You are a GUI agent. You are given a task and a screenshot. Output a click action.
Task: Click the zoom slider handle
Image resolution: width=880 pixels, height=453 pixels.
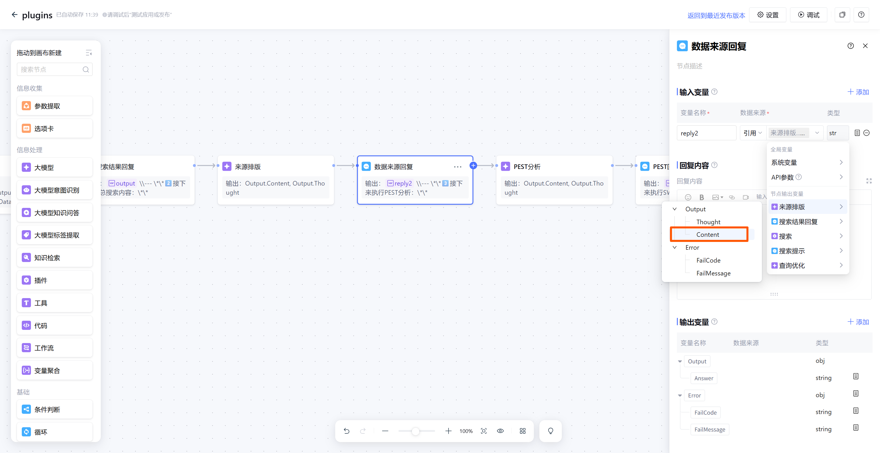(x=415, y=431)
